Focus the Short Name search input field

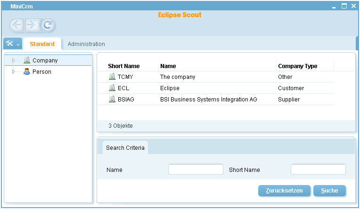pyautogui.click(x=318, y=170)
